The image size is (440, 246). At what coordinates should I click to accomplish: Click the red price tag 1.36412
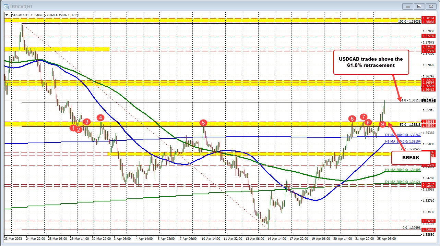pyautogui.click(x=429, y=90)
